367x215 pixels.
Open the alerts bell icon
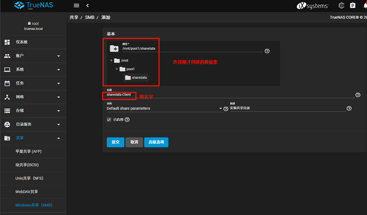(x=364, y=5)
